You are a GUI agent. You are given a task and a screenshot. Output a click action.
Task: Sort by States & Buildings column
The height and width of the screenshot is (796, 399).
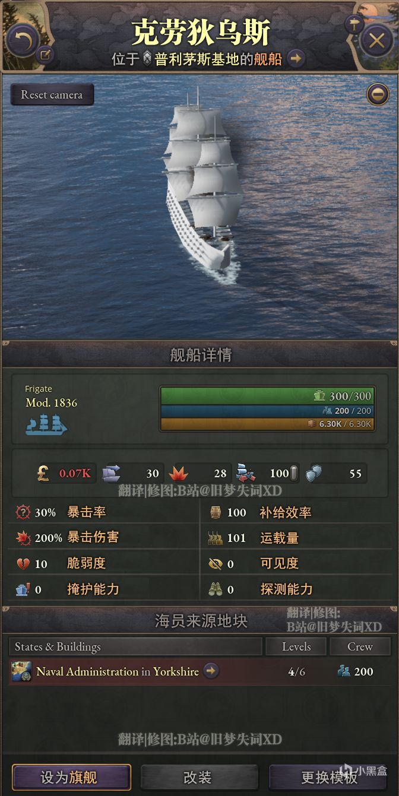tap(135, 646)
